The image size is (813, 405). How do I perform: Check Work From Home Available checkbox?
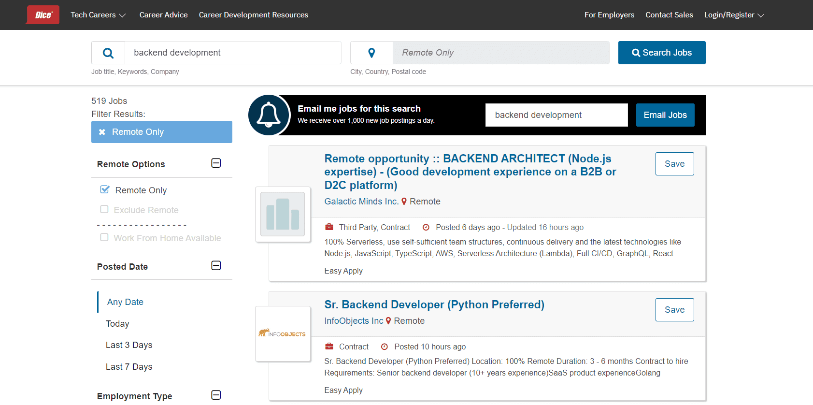coord(104,237)
